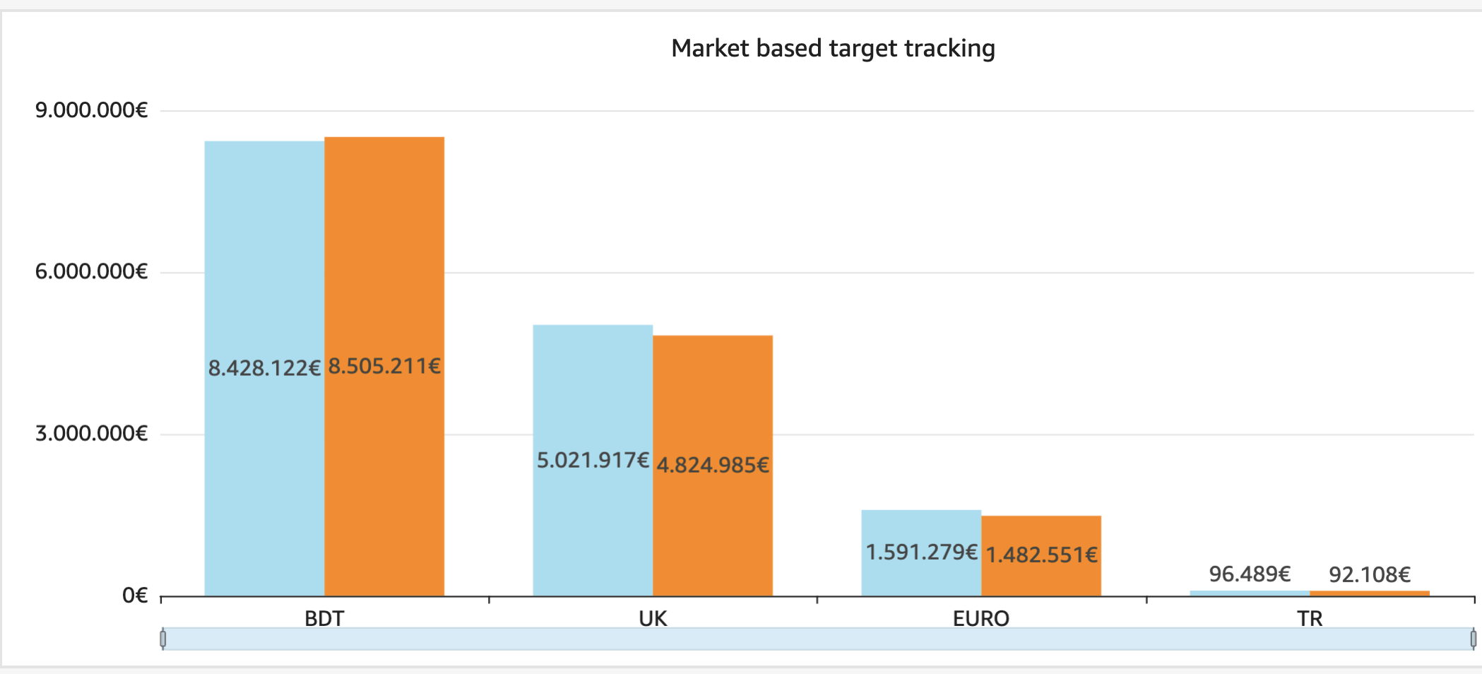This screenshot has width=1482, height=674.
Task: Click the chart title 'Market based target tracking'
Action: click(833, 48)
